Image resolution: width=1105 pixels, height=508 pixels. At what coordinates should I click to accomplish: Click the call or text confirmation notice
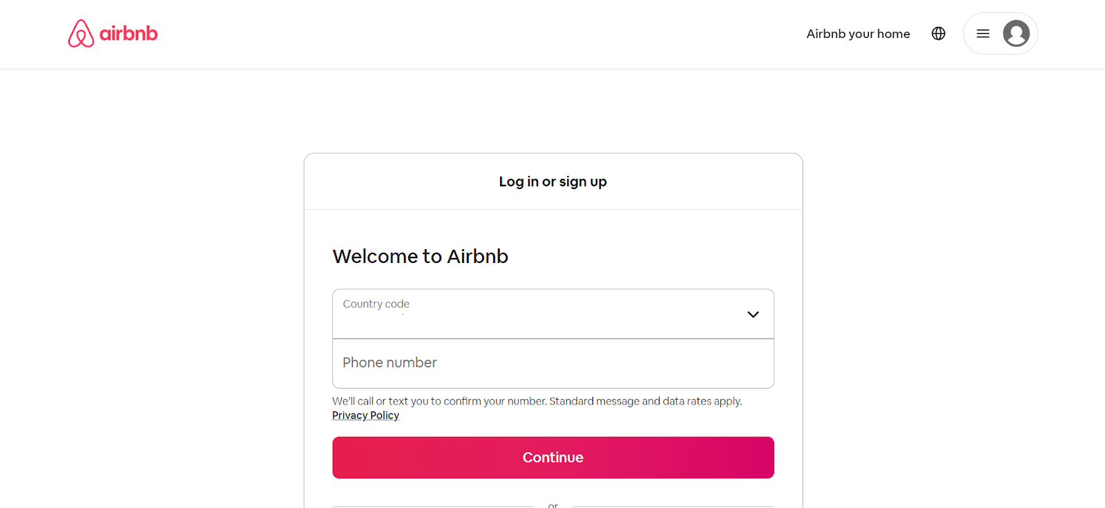(x=537, y=401)
